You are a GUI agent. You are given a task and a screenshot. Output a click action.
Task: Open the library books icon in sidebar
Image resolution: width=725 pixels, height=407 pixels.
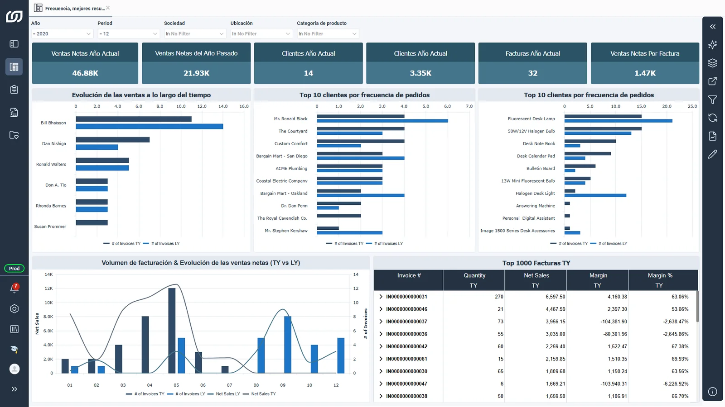(x=14, y=329)
